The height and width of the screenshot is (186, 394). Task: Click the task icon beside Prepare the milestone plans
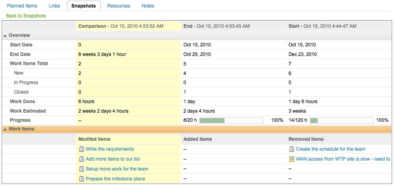[x=81, y=179]
